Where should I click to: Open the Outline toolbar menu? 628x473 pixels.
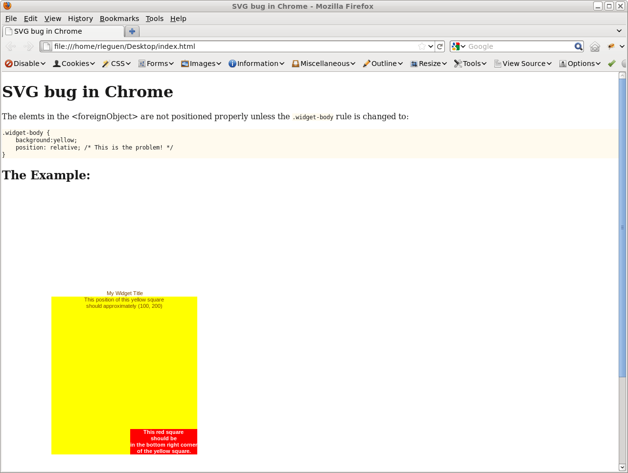(383, 64)
